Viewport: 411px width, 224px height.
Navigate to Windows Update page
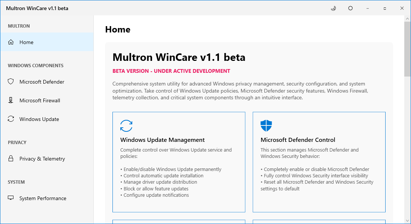click(x=47, y=119)
